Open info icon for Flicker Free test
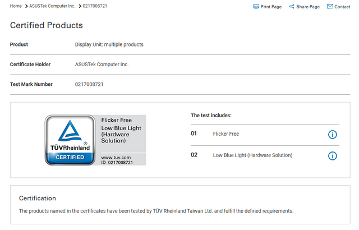The image size is (359, 230). [333, 135]
